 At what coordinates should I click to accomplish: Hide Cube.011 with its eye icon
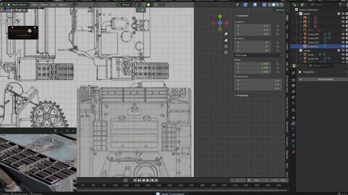(x=343, y=47)
